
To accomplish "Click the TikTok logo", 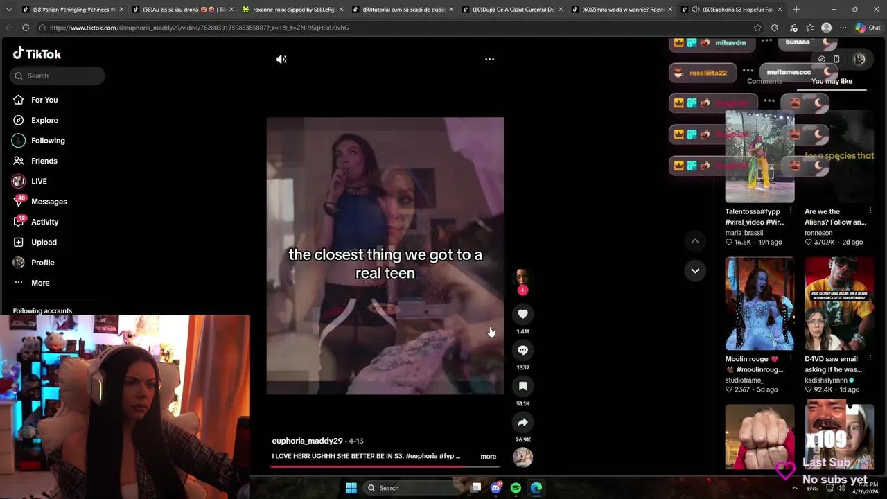I will coord(37,54).
